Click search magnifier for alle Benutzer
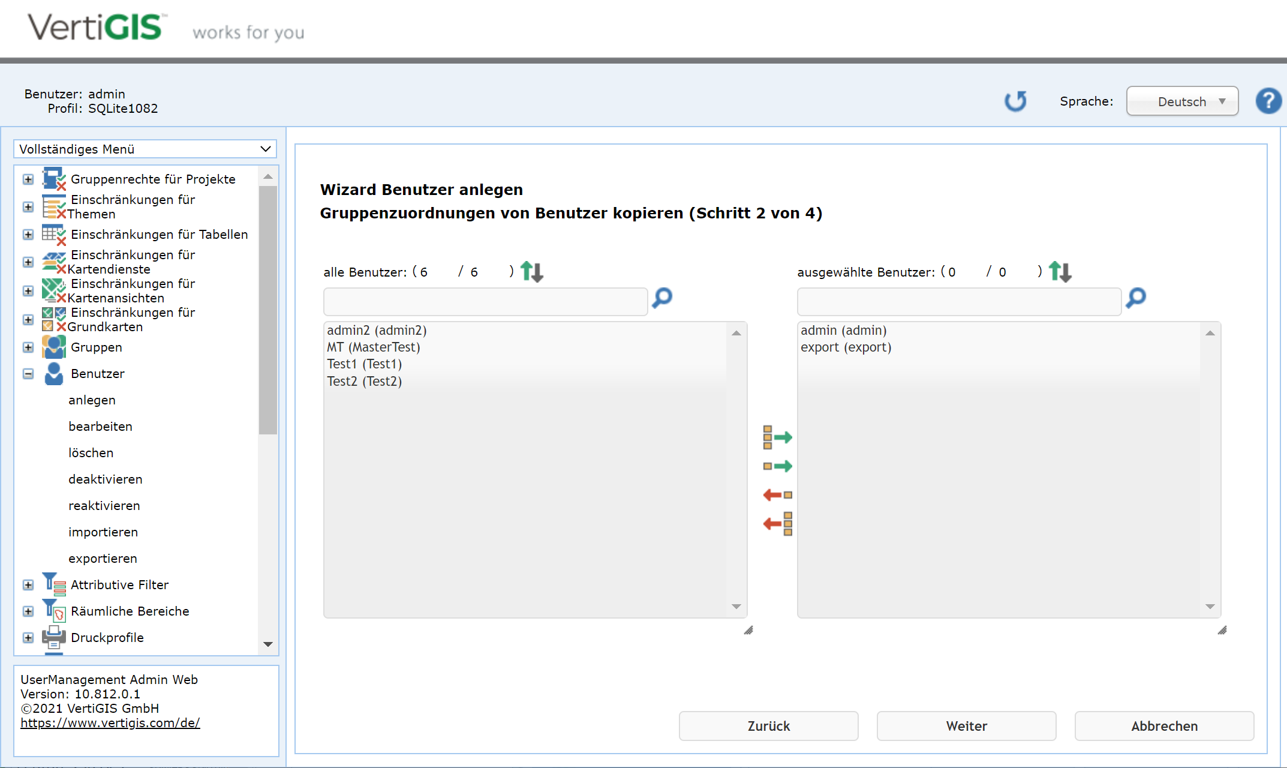This screenshot has width=1287, height=768. (x=662, y=298)
